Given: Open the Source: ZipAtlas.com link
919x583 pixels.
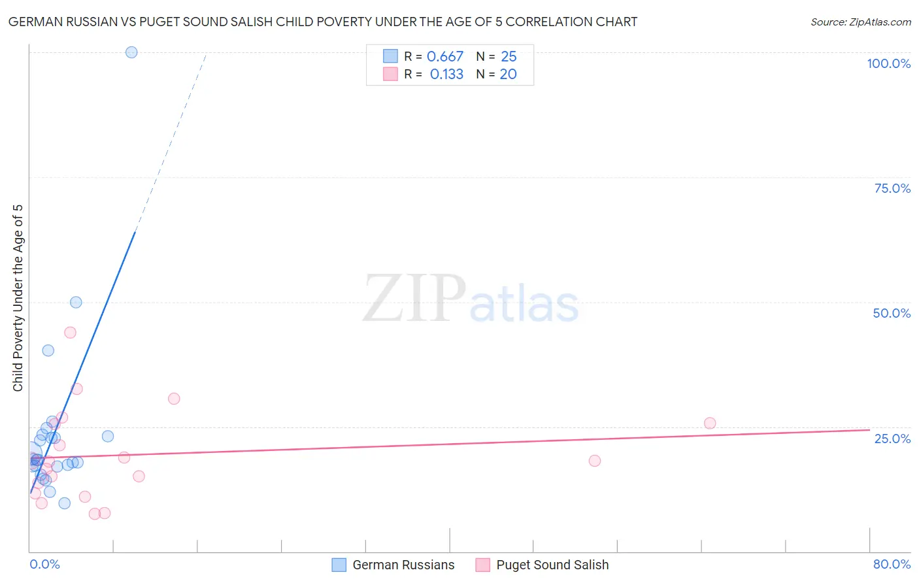Looking at the screenshot, I should coord(861,22).
